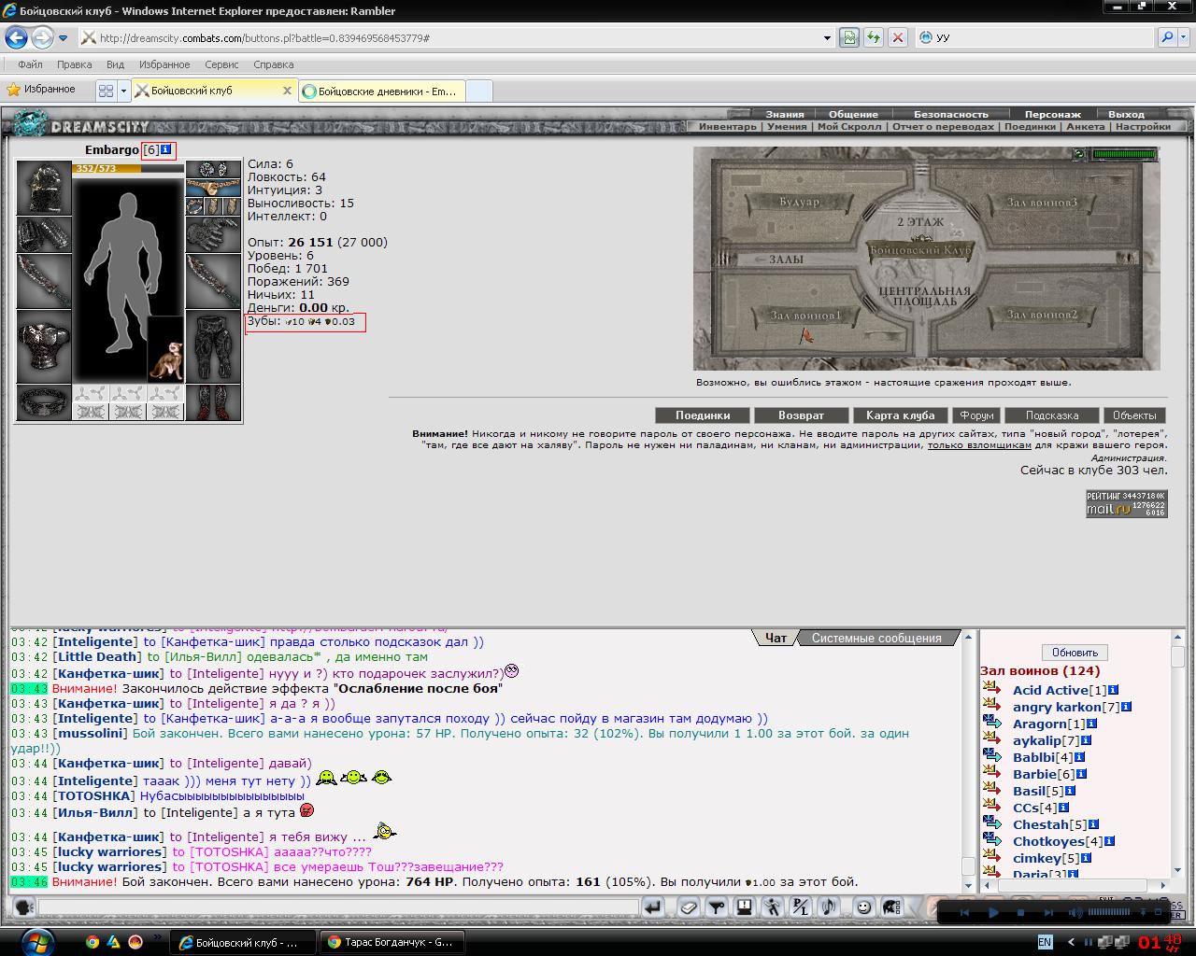Click the Форум button
The width and height of the screenshot is (1196, 956).
tap(976, 415)
